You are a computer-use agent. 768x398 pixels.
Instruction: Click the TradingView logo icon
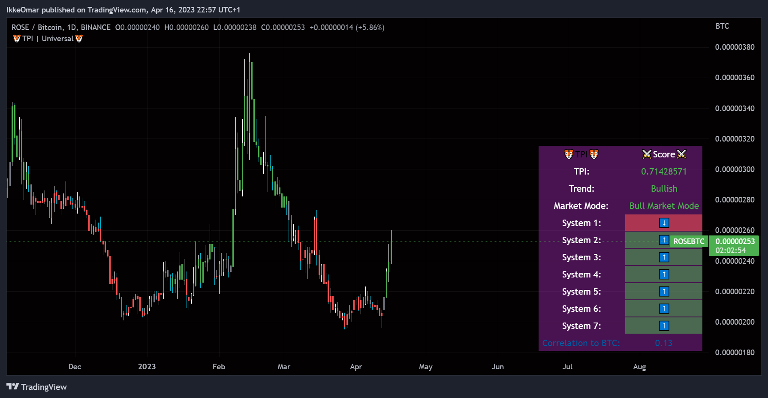point(12,386)
